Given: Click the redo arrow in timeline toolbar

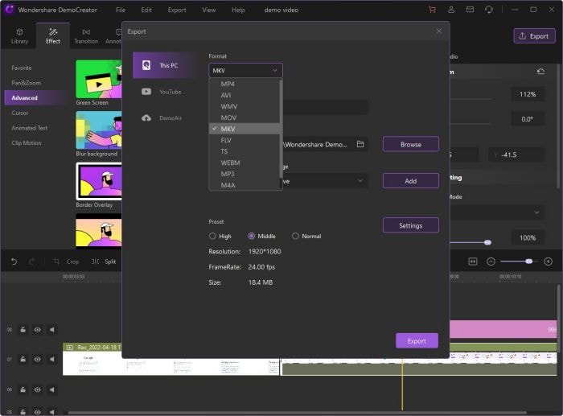Looking at the screenshot, I should [x=32, y=262].
